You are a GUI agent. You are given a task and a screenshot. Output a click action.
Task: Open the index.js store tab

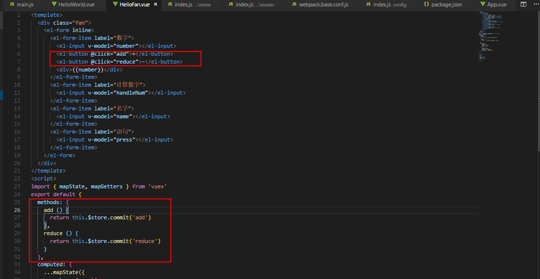tap(189, 4)
